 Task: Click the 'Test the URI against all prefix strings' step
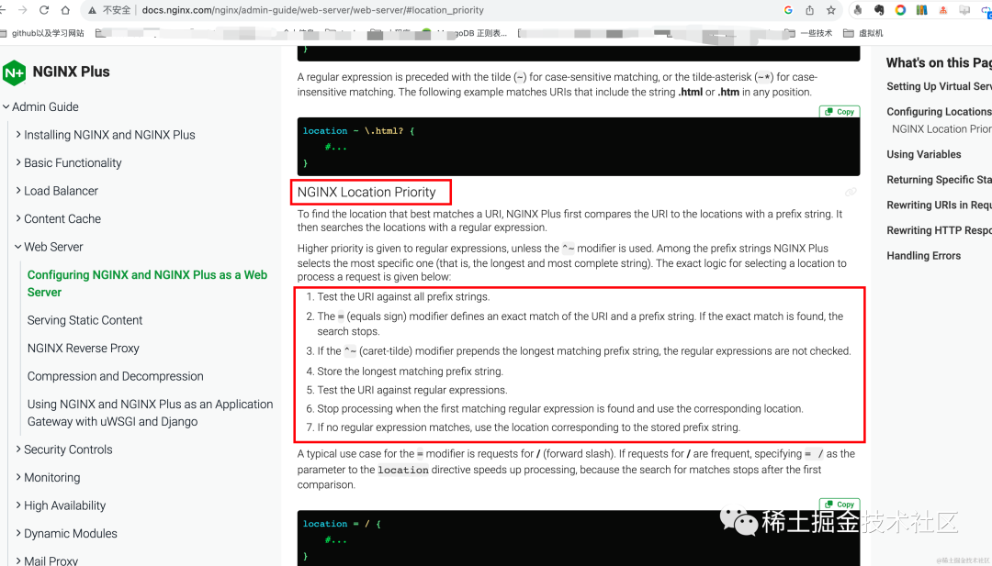click(403, 296)
